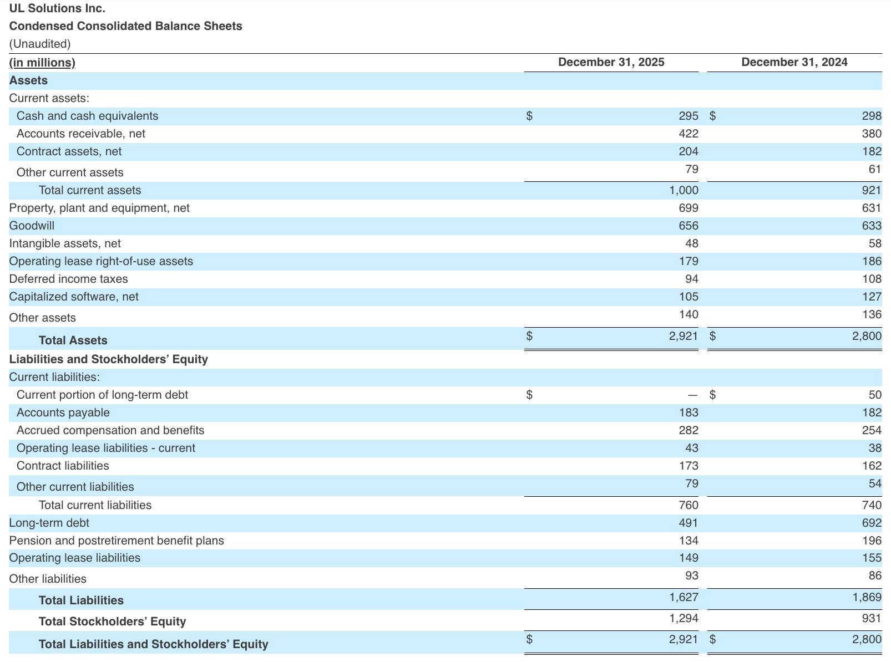The width and height of the screenshot is (891, 662).
Task: Select the Goodwill line item
Action: point(32,226)
